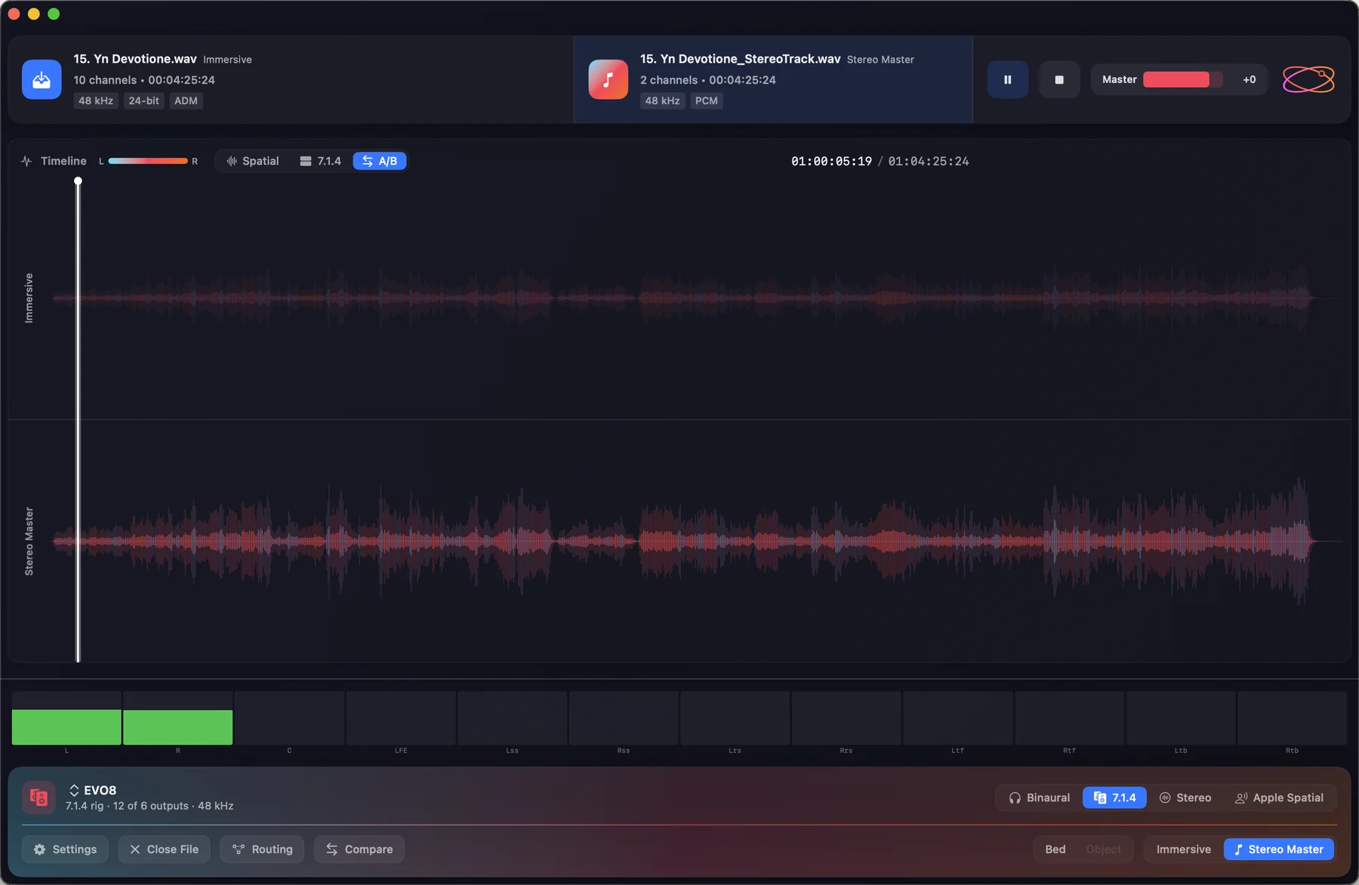This screenshot has width=1359, height=885.
Task: Select the Object option
Action: (x=1103, y=849)
